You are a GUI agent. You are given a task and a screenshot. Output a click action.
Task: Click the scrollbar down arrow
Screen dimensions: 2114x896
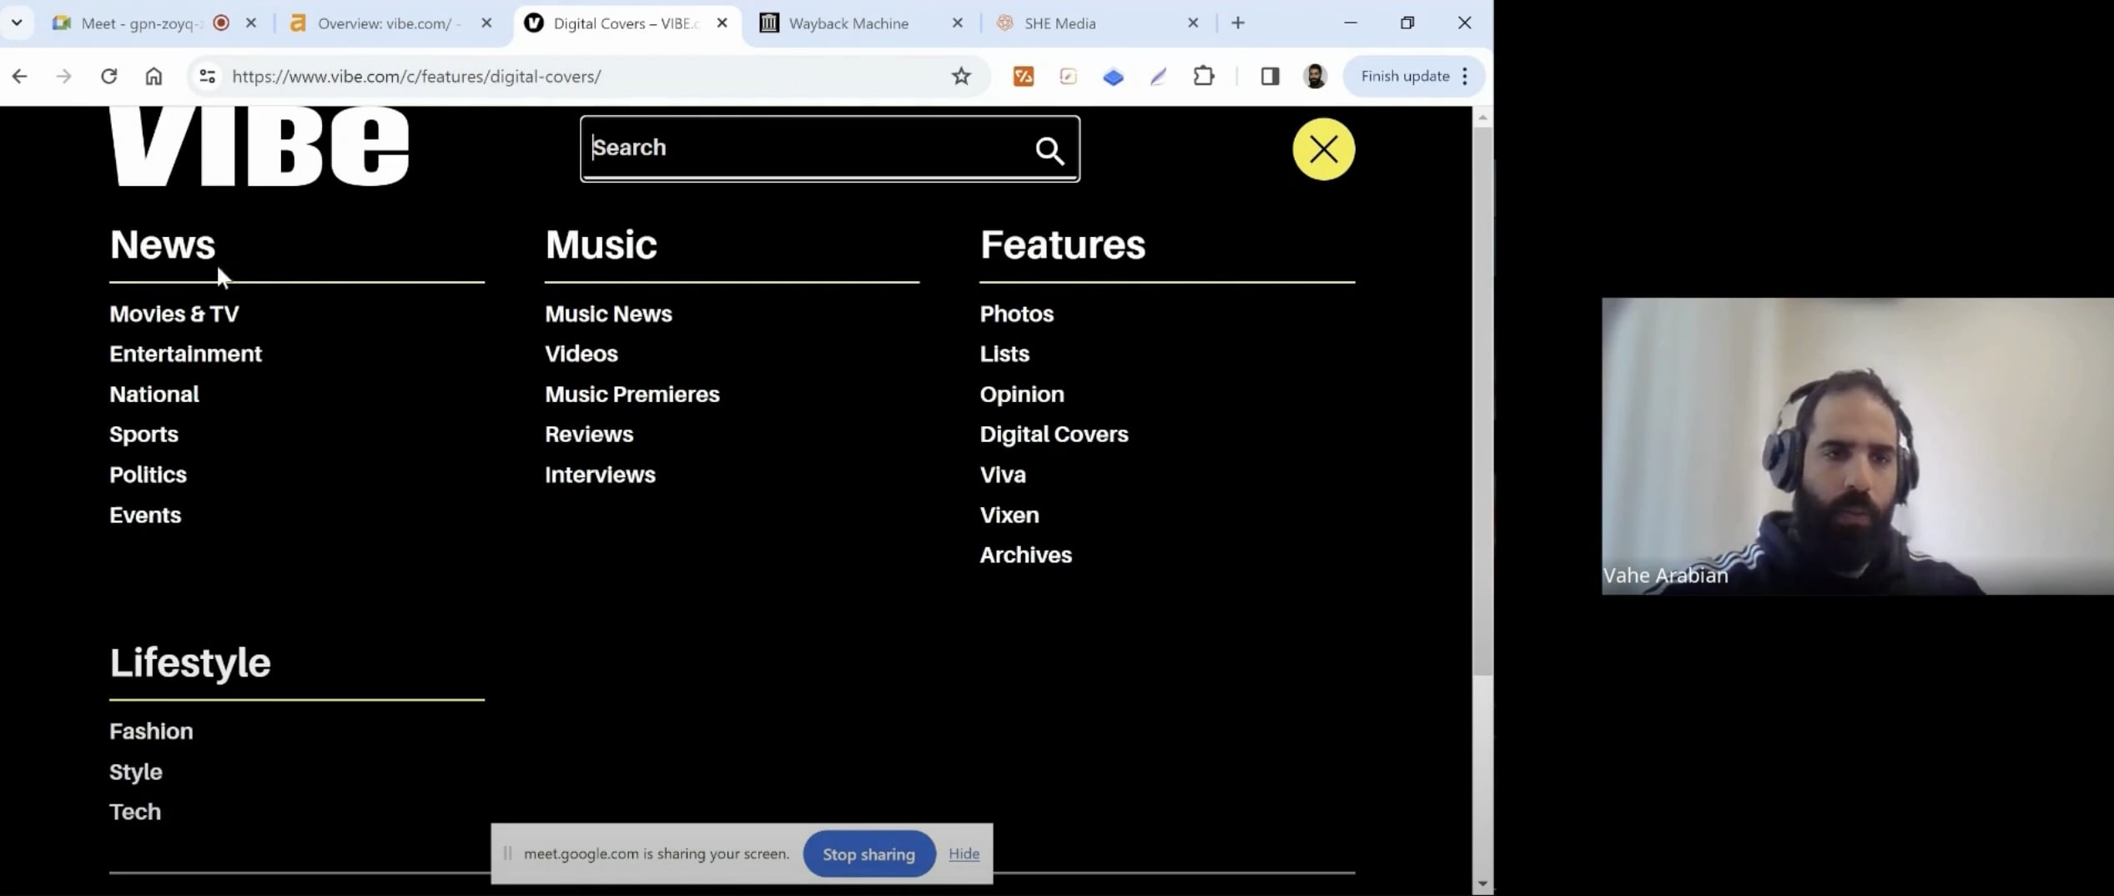(1482, 883)
